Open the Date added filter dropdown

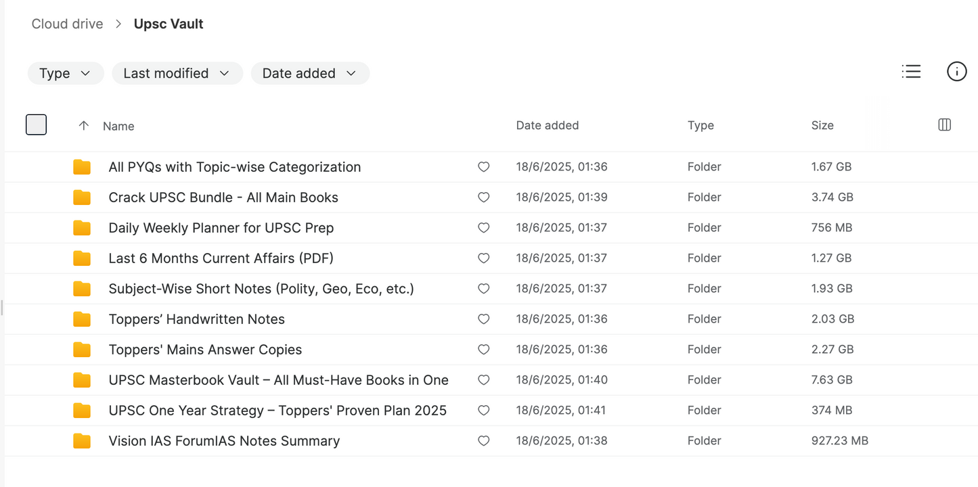[309, 73]
